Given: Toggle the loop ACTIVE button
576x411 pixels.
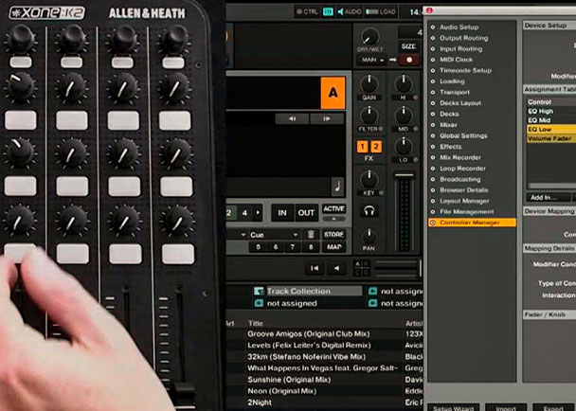Looking at the screenshot, I should tap(333, 209).
